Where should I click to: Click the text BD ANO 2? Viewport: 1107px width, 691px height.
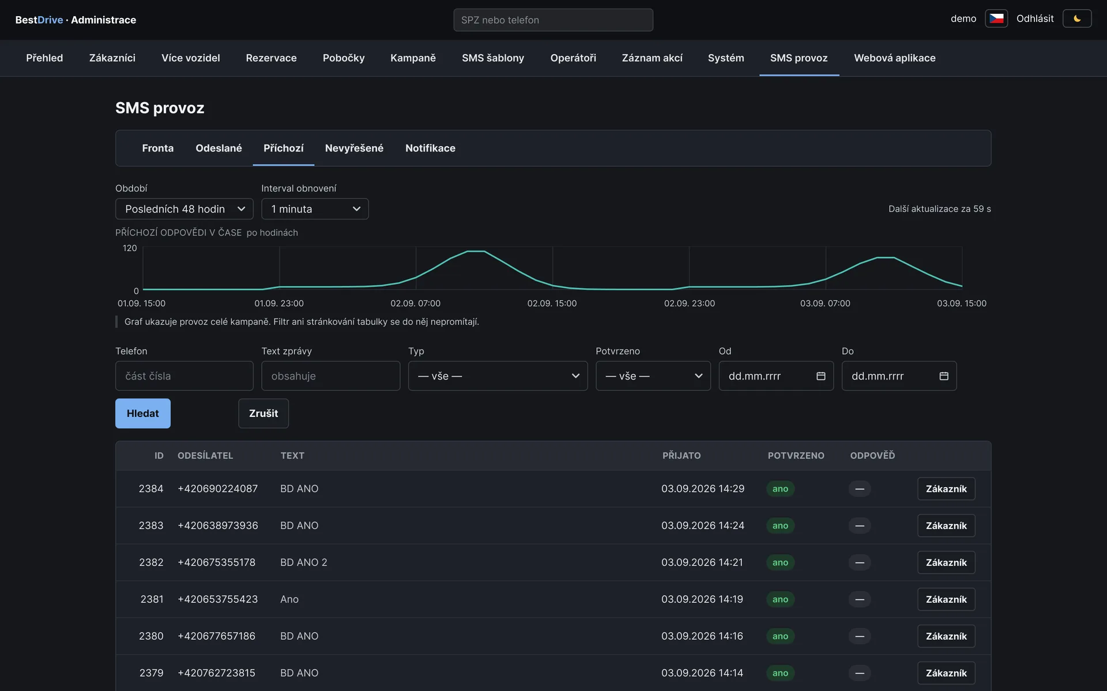point(304,563)
